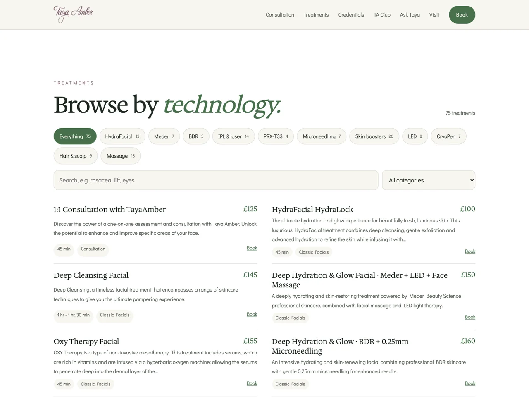
Task: Open the Credentials page
Action: (351, 15)
